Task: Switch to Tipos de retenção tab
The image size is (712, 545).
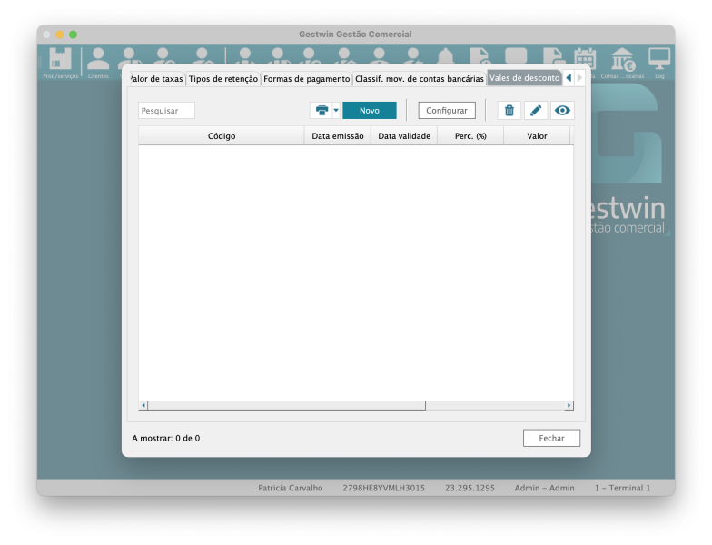Action: pyautogui.click(x=223, y=79)
